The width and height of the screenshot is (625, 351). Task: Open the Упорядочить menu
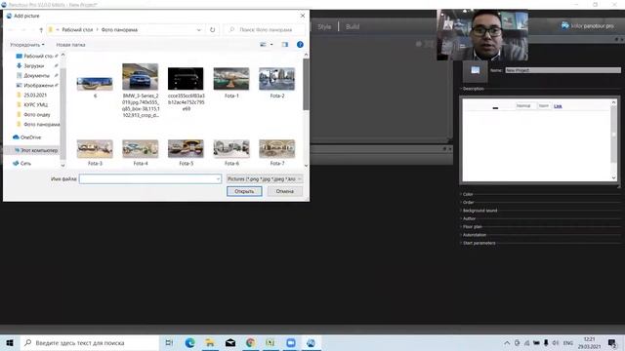pos(27,45)
